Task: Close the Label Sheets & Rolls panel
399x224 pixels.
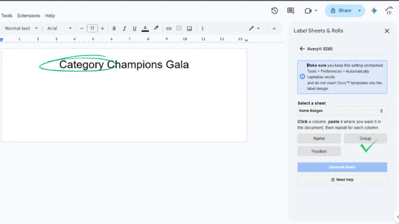Action: [387, 31]
